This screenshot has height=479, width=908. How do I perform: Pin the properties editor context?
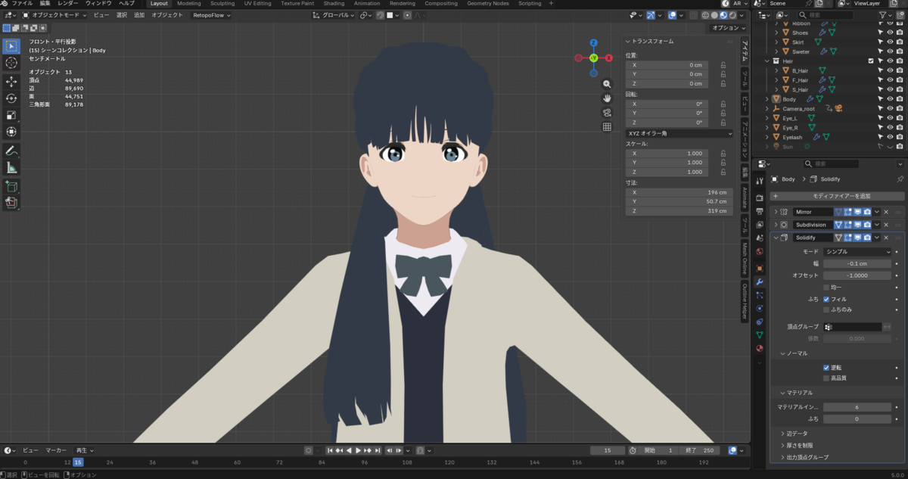(x=899, y=179)
